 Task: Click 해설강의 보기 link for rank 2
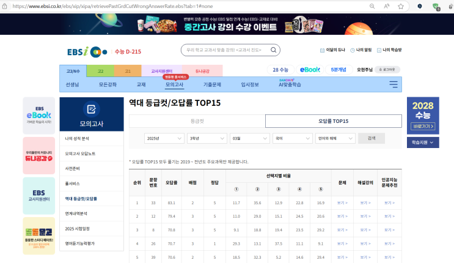(365, 217)
